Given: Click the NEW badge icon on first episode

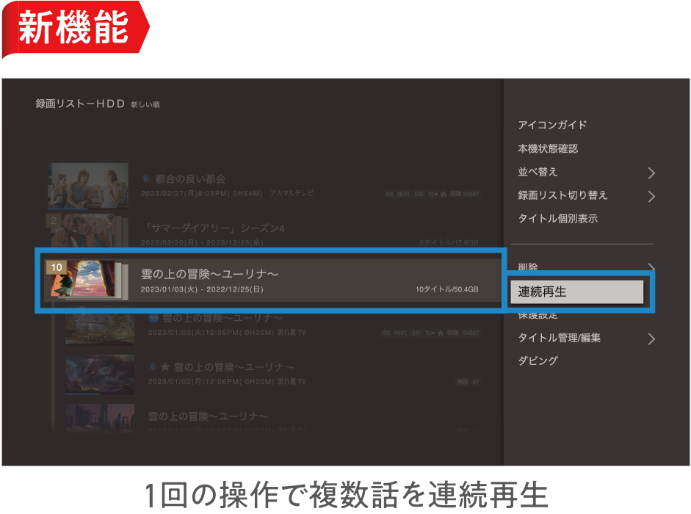Looking at the screenshot, I should click(153, 318).
